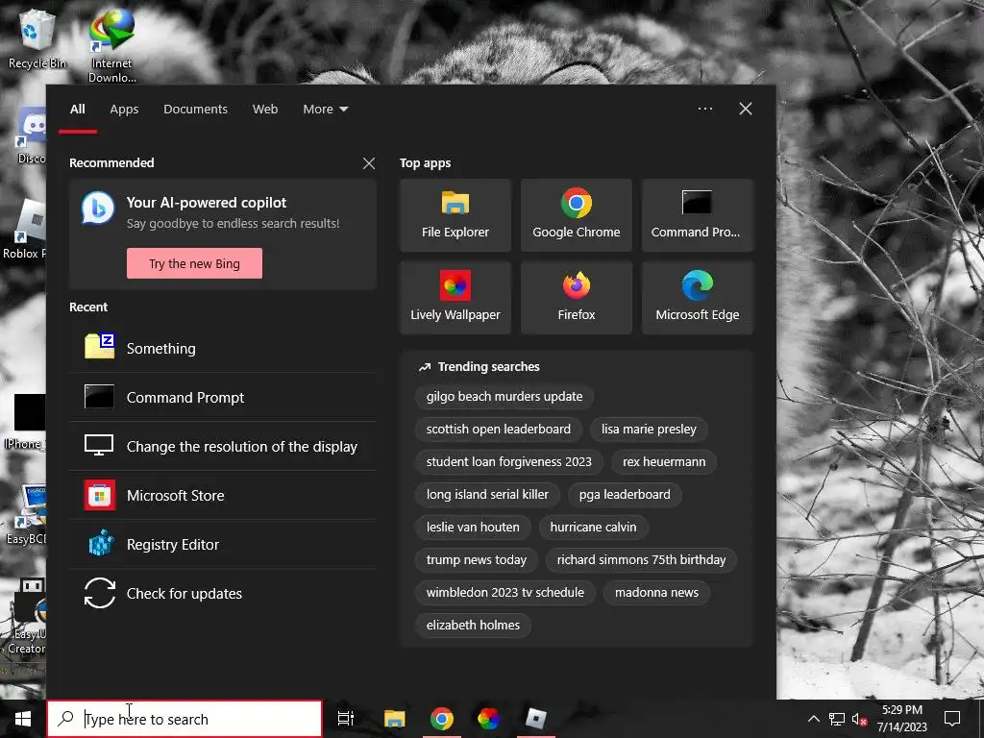Select the All search tab

78,110
